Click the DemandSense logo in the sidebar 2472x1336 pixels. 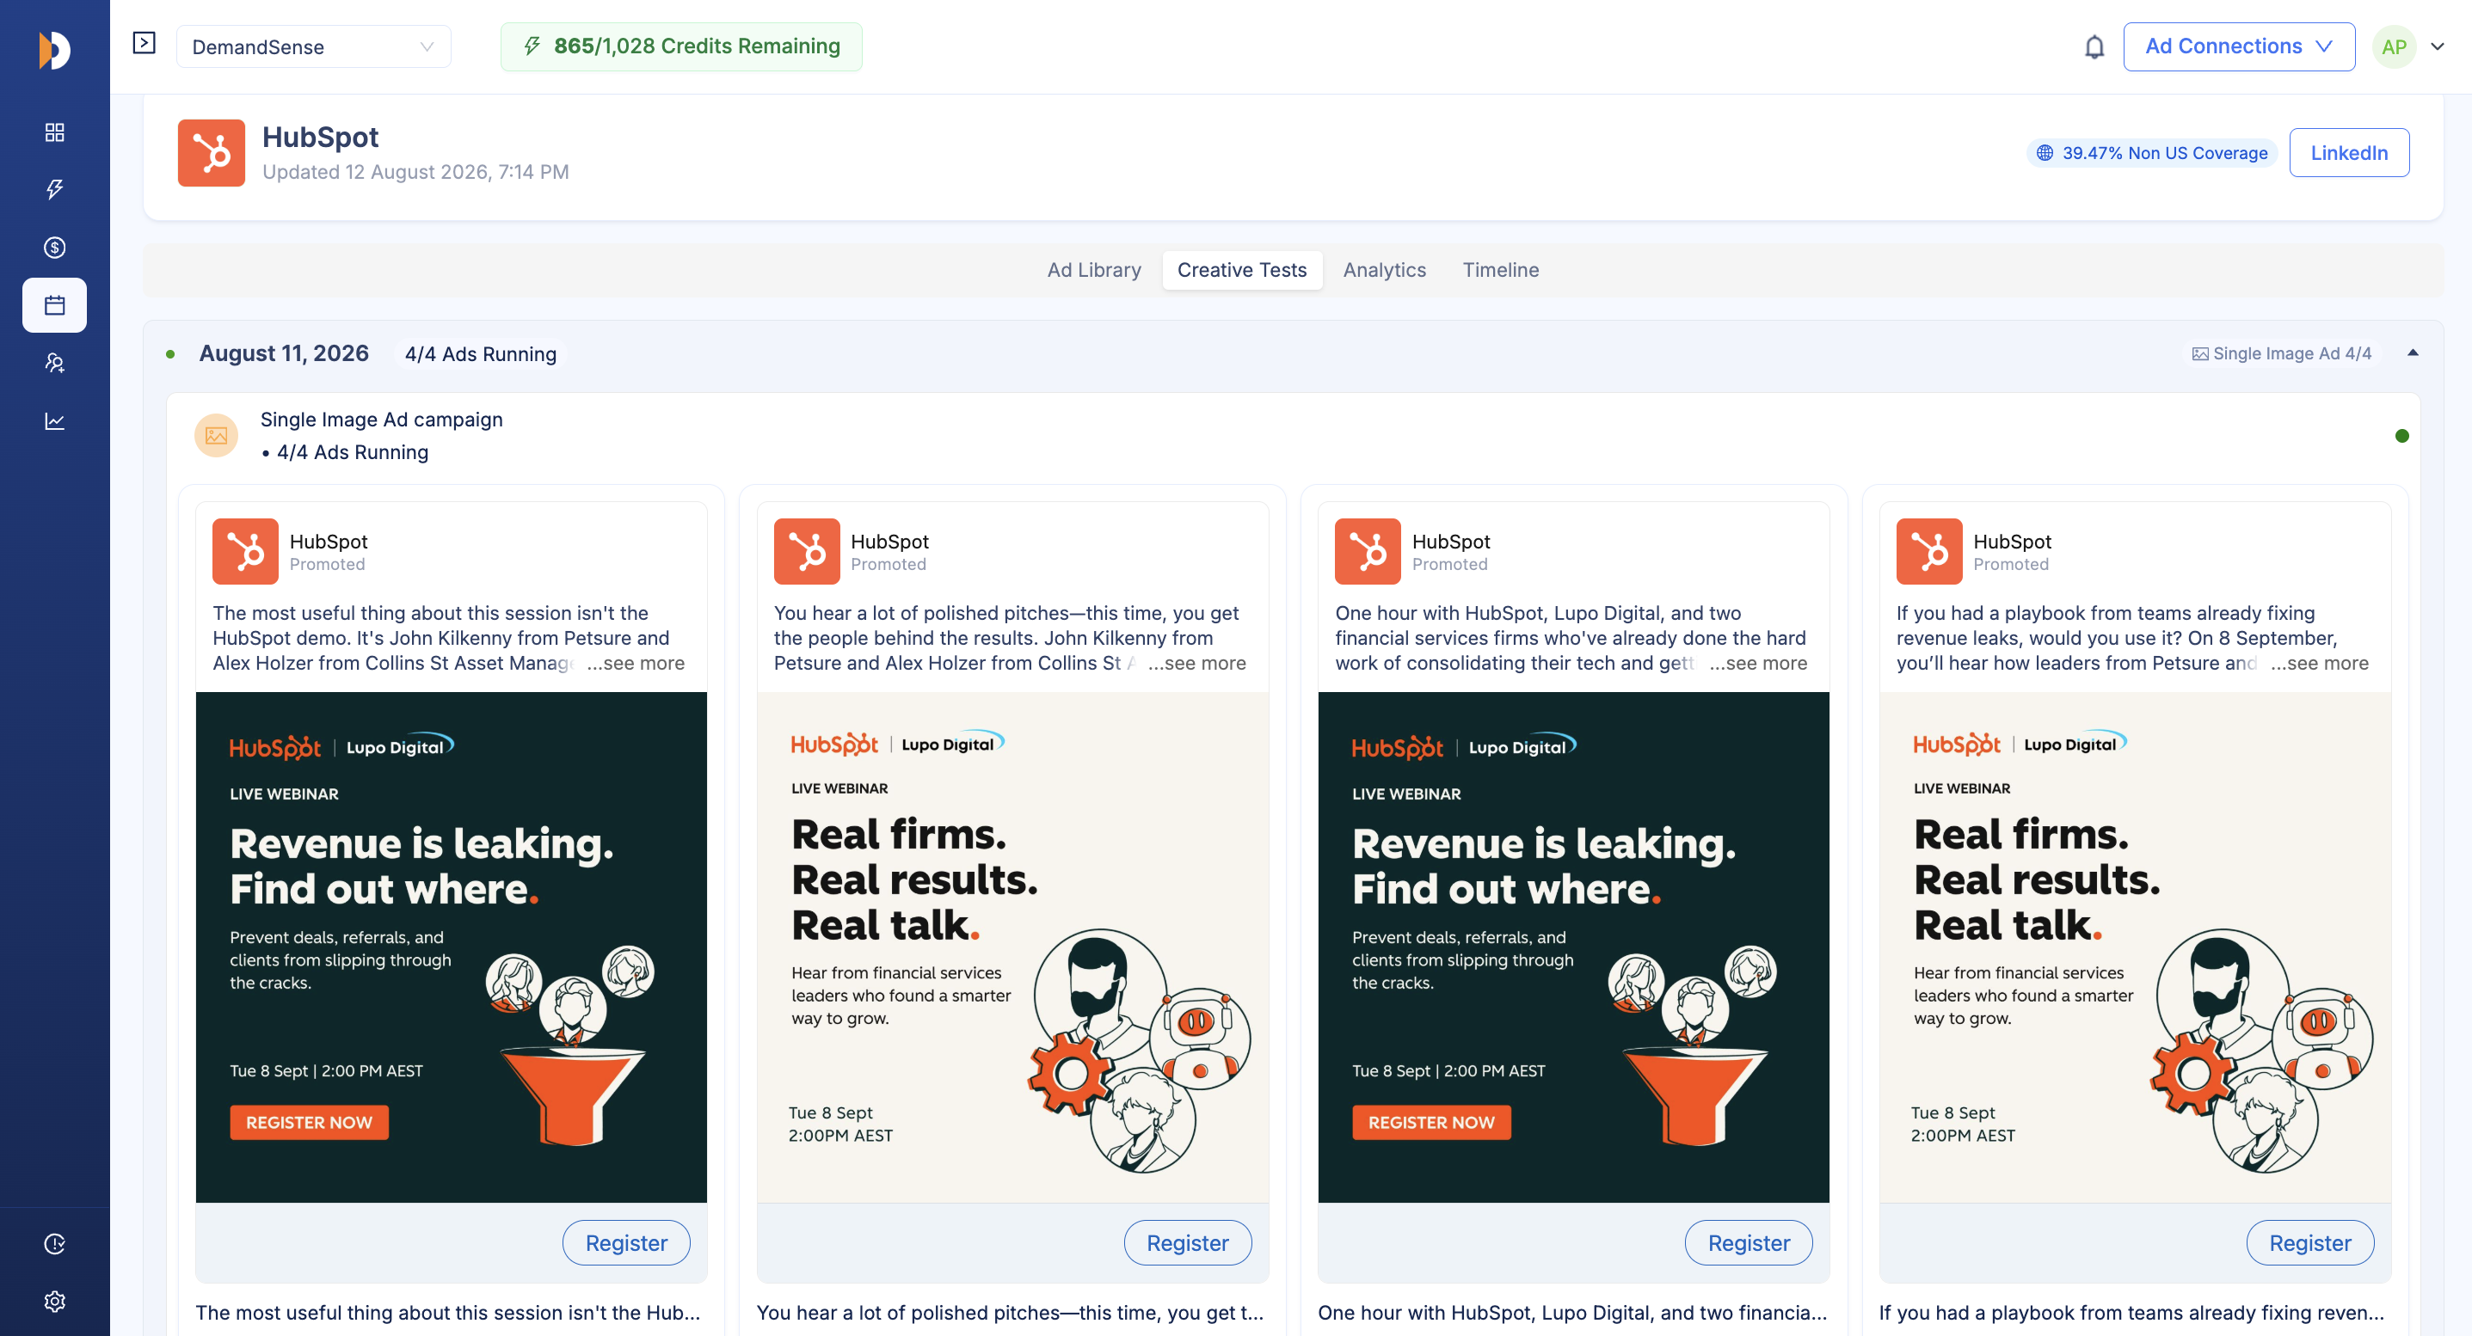coord(55,50)
